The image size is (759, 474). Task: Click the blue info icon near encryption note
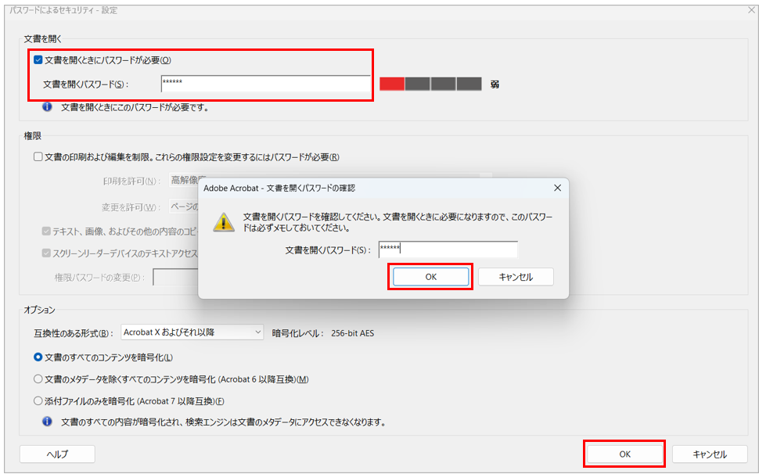[47, 422]
